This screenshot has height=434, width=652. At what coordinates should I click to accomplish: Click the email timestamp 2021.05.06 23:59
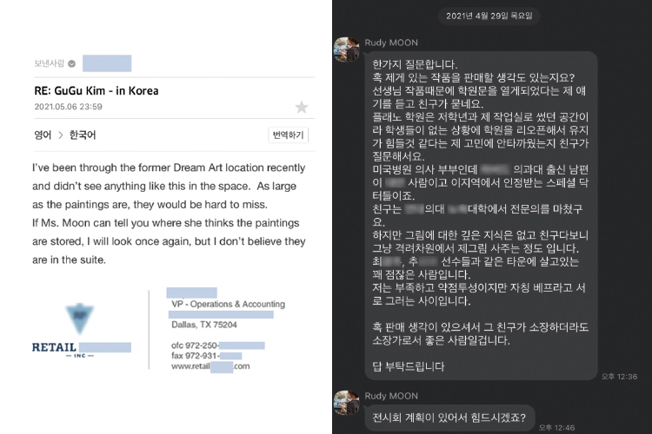click(x=68, y=107)
